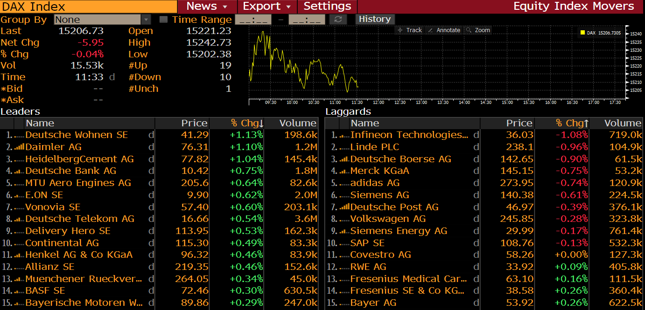Select the Annotate pencil tool
This screenshot has width=645, height=310.
(x=444, y=30)
